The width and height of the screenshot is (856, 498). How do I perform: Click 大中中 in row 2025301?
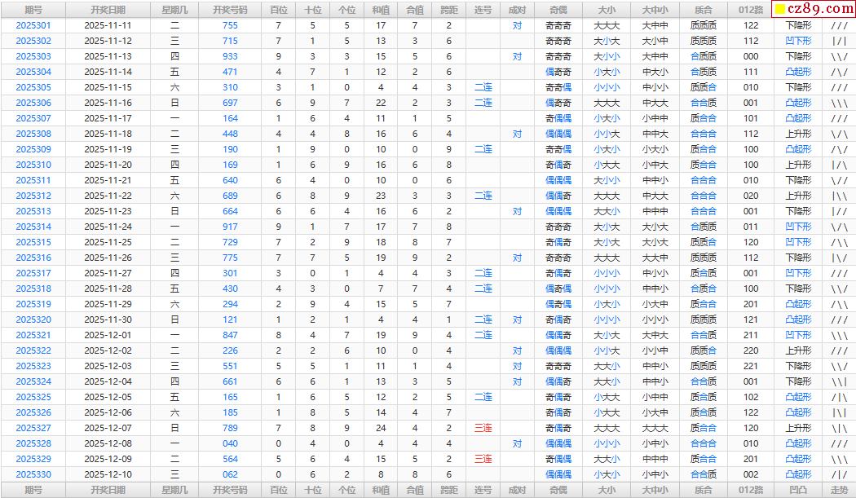(655, 25)
